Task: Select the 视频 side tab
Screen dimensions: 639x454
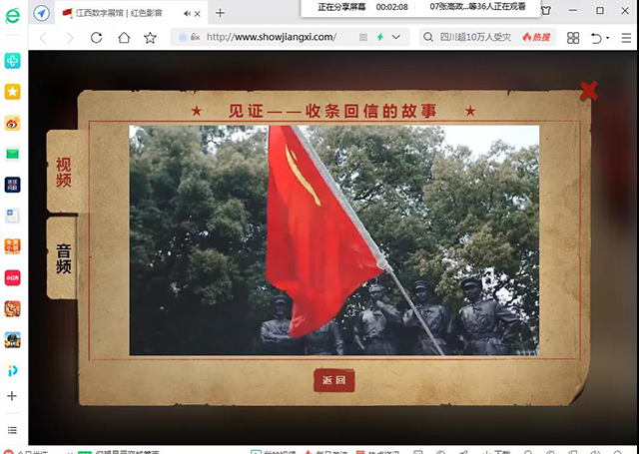Action: point(64,173)
